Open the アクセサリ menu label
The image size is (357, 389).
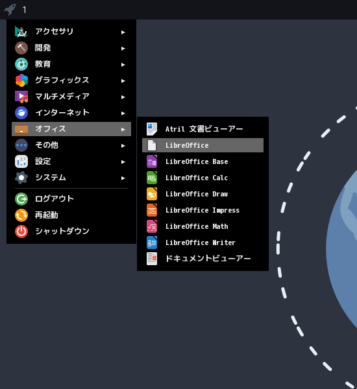tap(54, 31)
